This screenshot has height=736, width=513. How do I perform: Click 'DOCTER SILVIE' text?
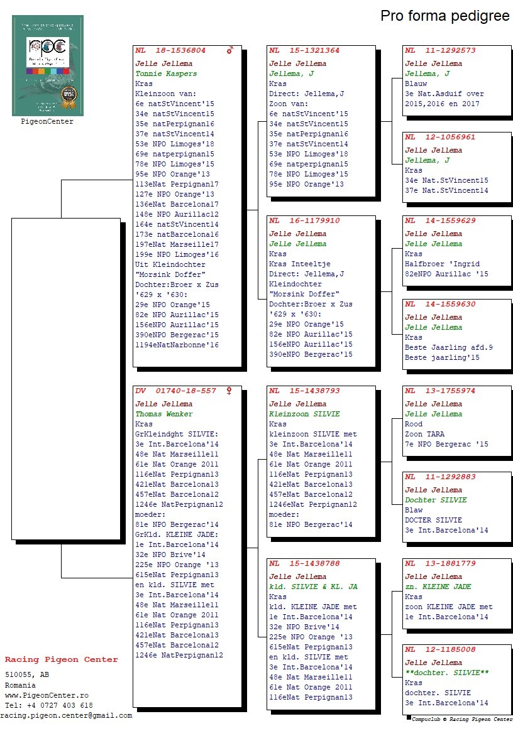tap(434, 521)
